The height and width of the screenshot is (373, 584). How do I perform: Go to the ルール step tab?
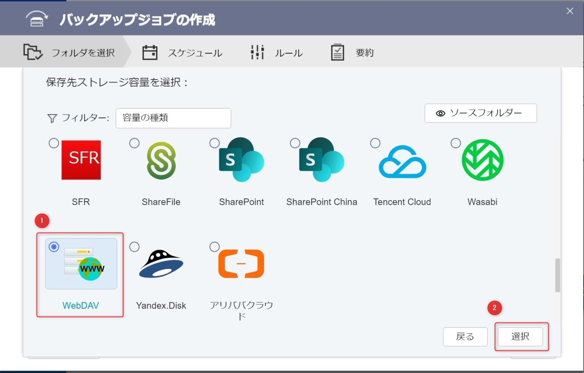pyautogui.click(x=277, y=53)
